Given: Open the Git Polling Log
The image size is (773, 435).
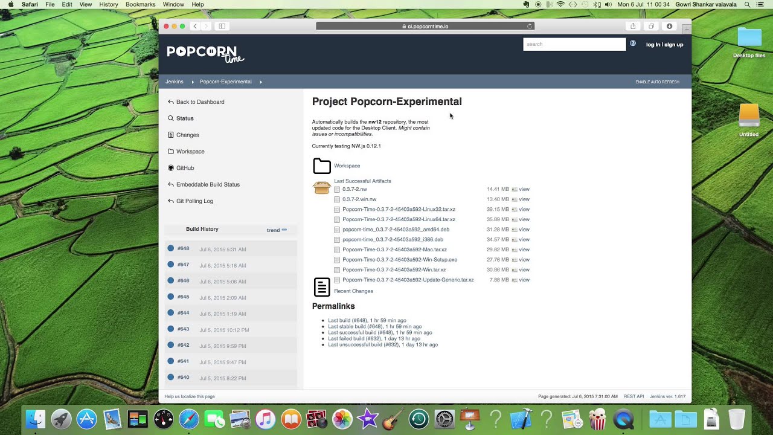Looking at the screenshot, I should [x=194, y=201].
